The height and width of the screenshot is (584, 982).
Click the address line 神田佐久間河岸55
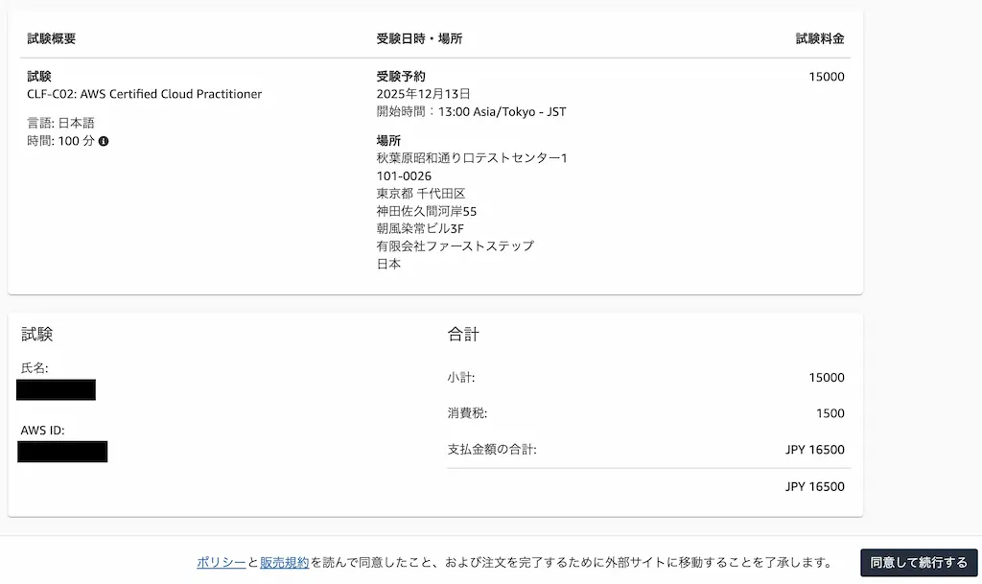(x=427, y=211)
